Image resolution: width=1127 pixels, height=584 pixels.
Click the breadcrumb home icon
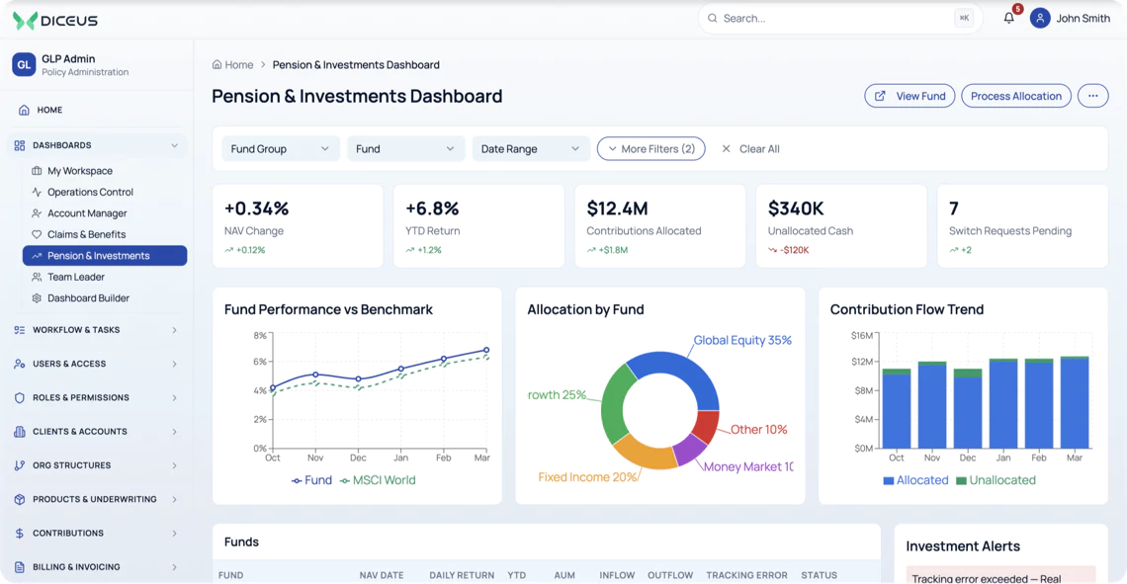[x=217, y=64]
